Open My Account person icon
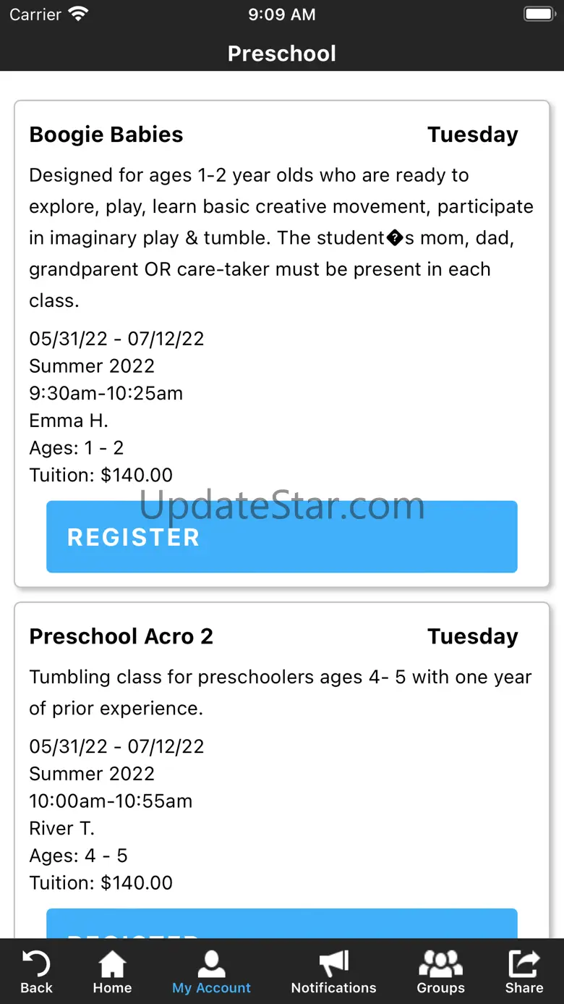 (x=211, y=963)
